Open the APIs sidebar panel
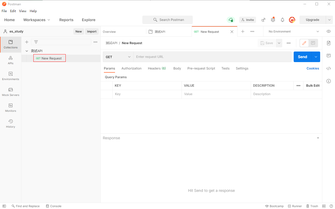The height and width of the screenshot is (209, 335). (x=11, y=60)
